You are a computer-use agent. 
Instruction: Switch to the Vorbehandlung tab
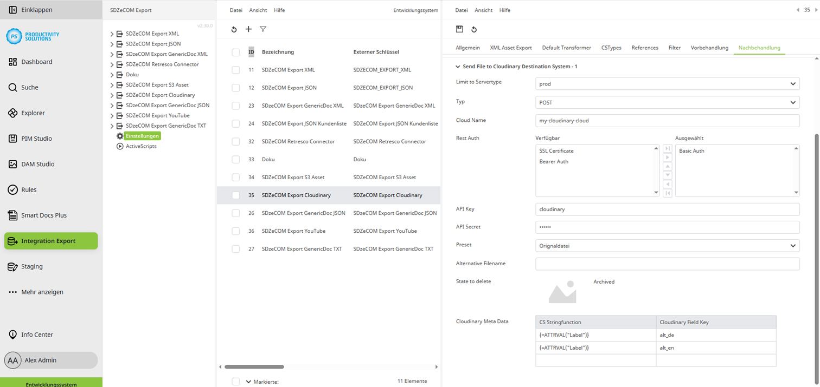coord(709,48)
